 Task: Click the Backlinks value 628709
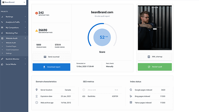tap(115, 96)
